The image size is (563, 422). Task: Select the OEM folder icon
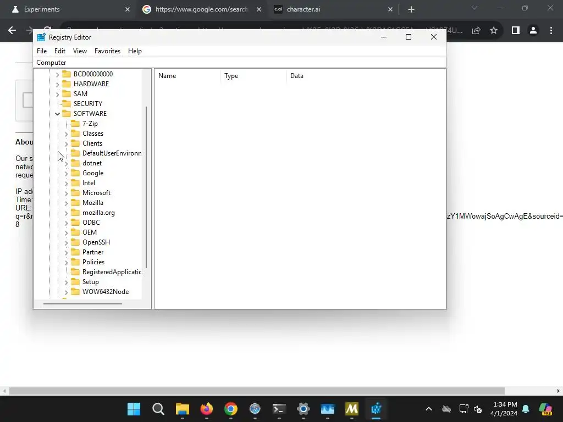75,232
